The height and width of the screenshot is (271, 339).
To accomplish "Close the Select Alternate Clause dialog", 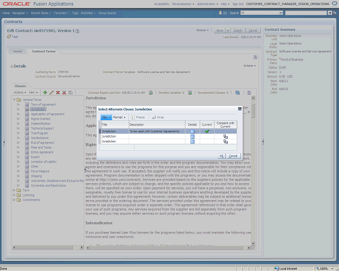I will 240,109.
